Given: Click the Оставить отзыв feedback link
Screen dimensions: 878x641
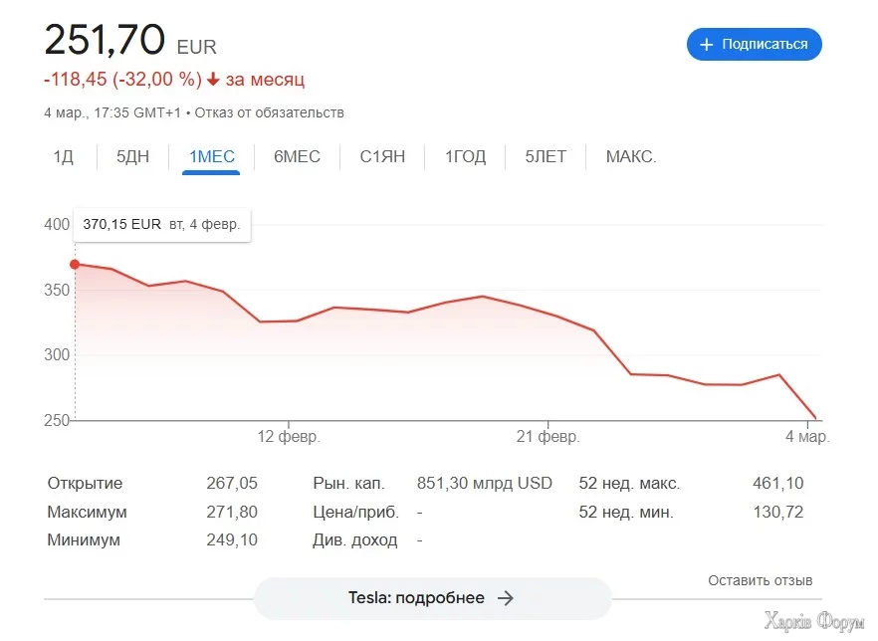Looking at the screenshot, I should (760, 580).
